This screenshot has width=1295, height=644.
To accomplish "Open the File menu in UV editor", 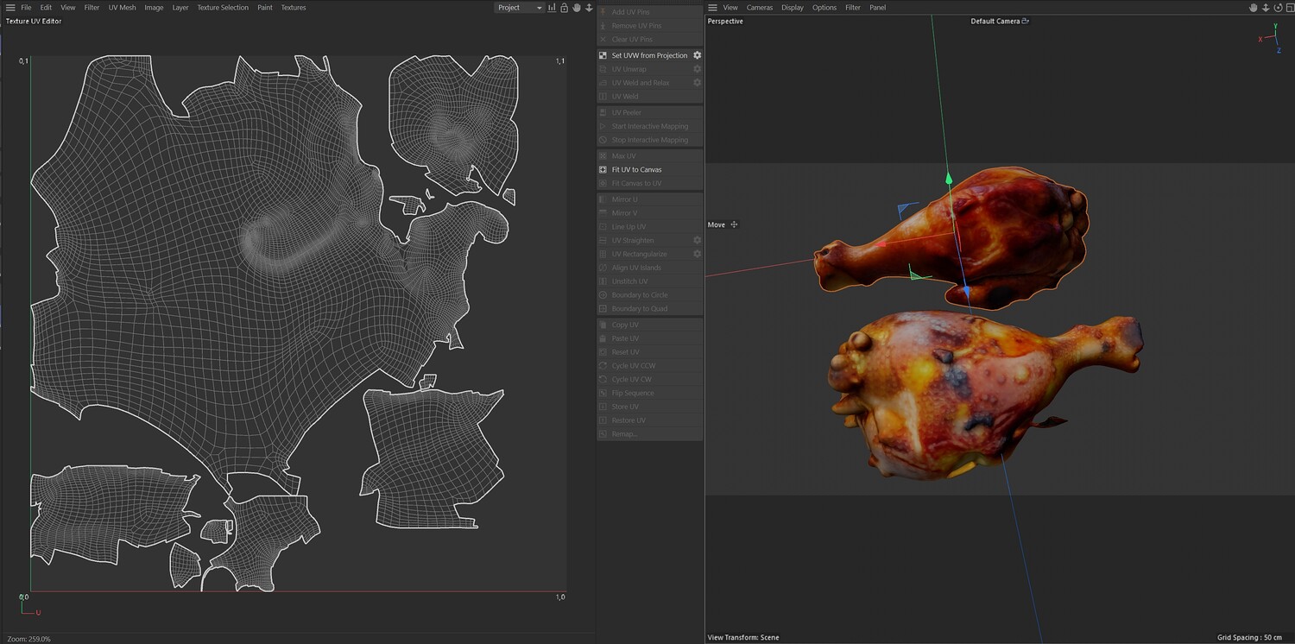I will pos(26,8).
